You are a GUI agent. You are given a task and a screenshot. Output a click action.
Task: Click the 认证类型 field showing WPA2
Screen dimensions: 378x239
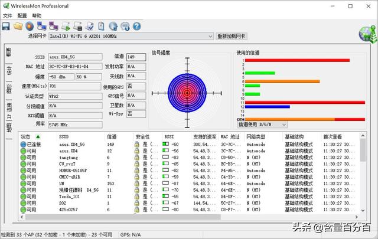coord(75,96)
